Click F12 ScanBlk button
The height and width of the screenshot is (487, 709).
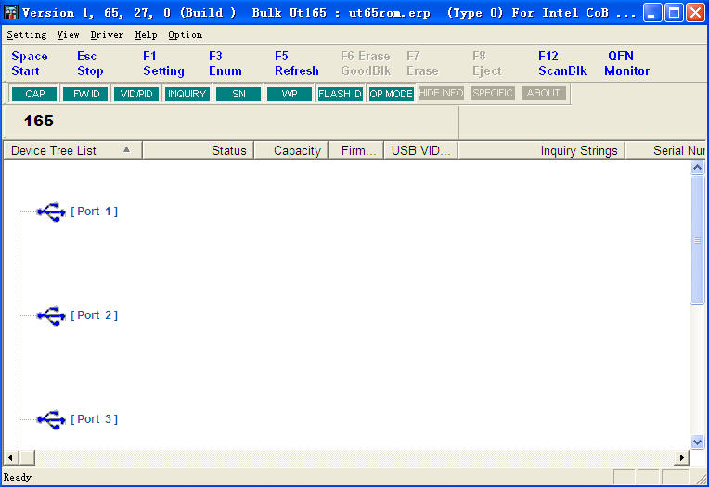pyautogui.click(x=561, y=63)
